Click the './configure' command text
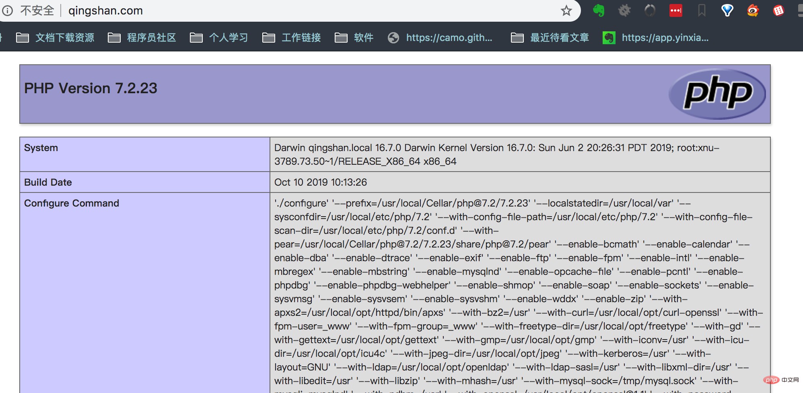This screenshot has width=803, height=393. point(301,203)
